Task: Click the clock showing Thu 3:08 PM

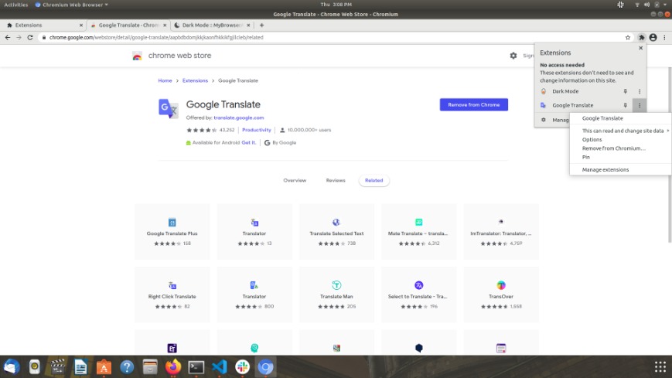Action: point(336,5)
